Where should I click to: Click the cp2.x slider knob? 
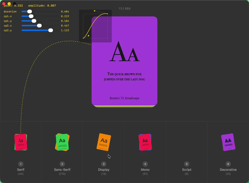click(x=39, y=25)
